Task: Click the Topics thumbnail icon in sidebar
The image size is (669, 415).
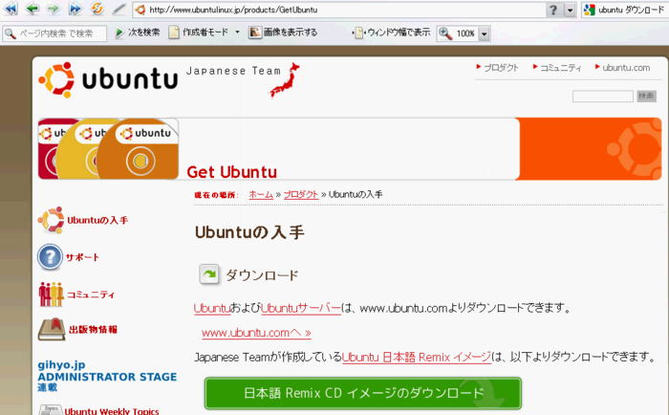Action: click(x=51, y=410)
